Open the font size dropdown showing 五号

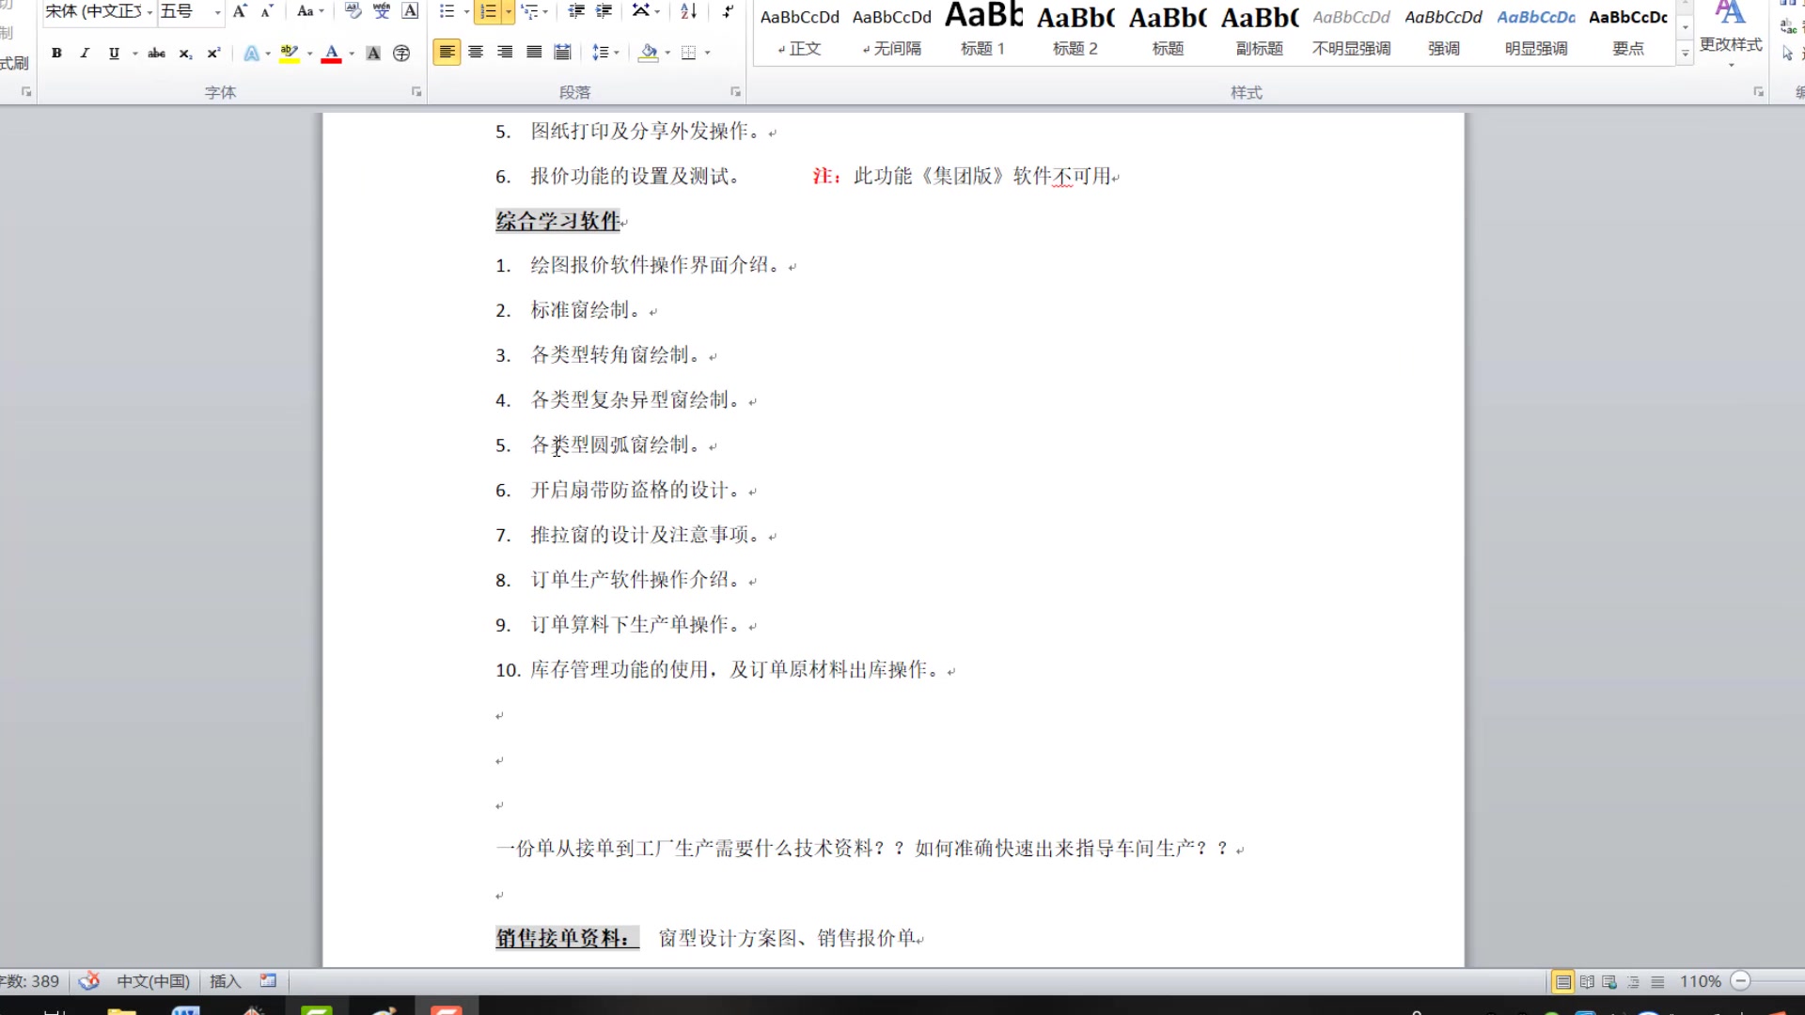coord(217,11)
